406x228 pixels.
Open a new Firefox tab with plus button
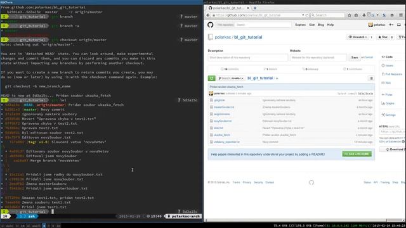(x=255, y=8)
